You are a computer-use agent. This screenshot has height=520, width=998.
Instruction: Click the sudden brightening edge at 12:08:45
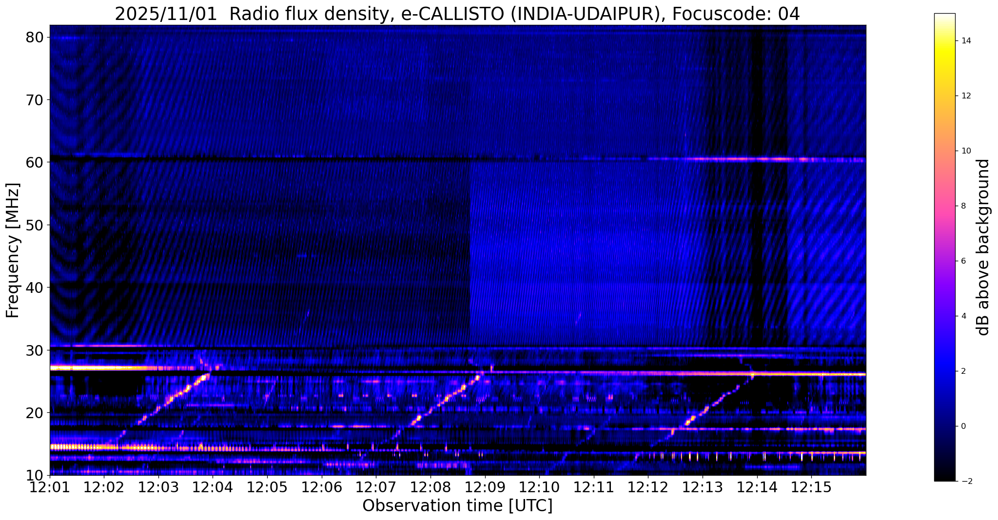(470, 253)
